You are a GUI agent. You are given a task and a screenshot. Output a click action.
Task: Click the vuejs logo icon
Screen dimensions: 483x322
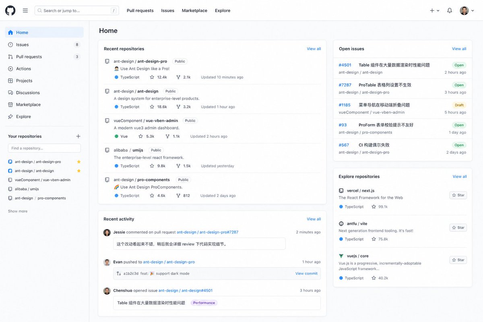point(341,256)
